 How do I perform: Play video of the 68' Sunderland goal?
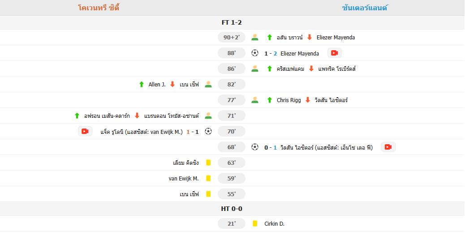click(388, 147)
